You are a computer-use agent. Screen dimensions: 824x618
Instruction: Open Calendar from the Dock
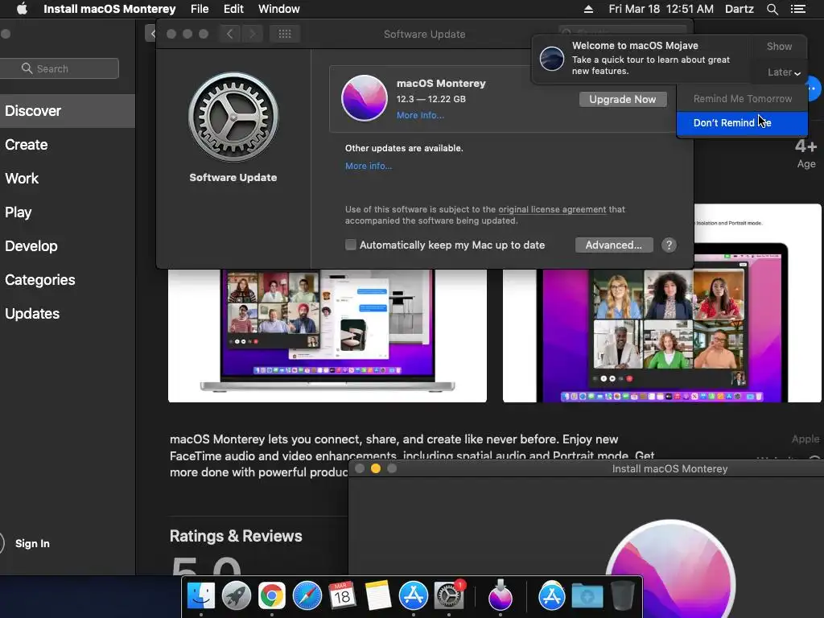342,596
